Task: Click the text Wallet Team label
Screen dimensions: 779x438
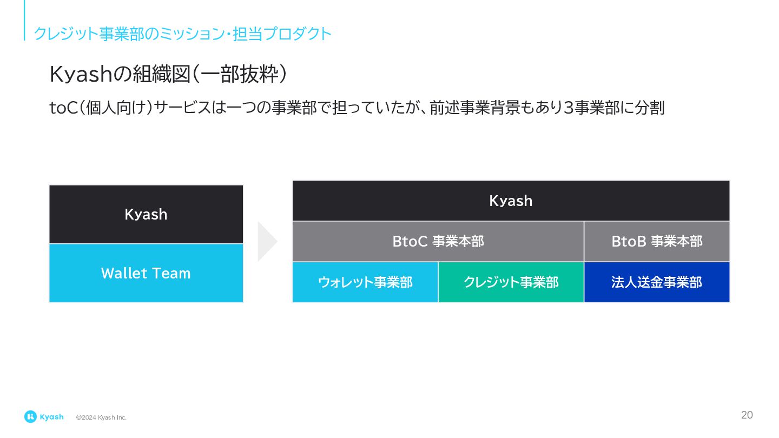Action: pyautogui.click(x=146, y=273)
